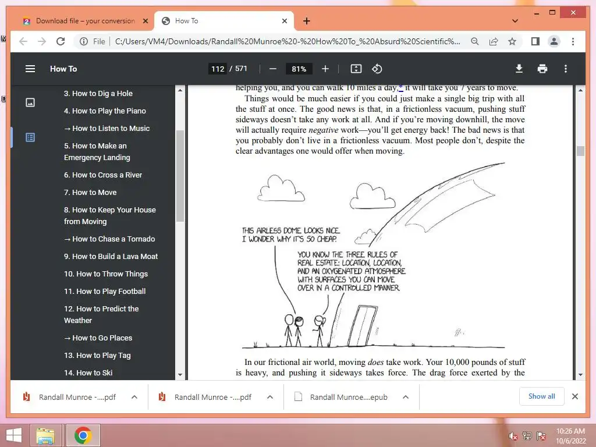Screen dimensions: 596x447
Task: Close the Download file tab
Action: (145, 21)
